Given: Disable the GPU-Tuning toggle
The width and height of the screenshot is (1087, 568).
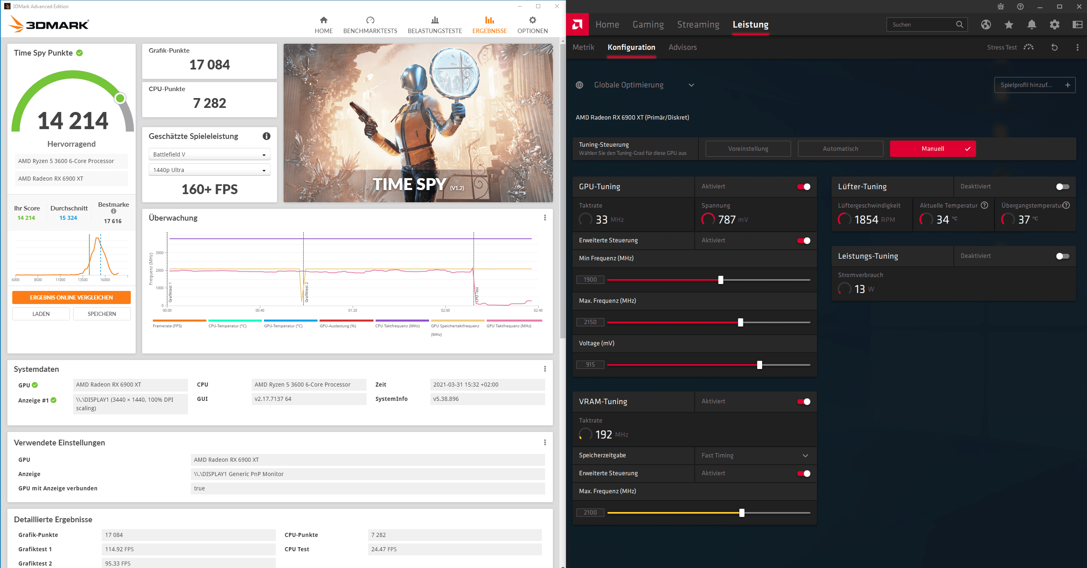Looking at the screenshot, I should [x=803, y=186].
